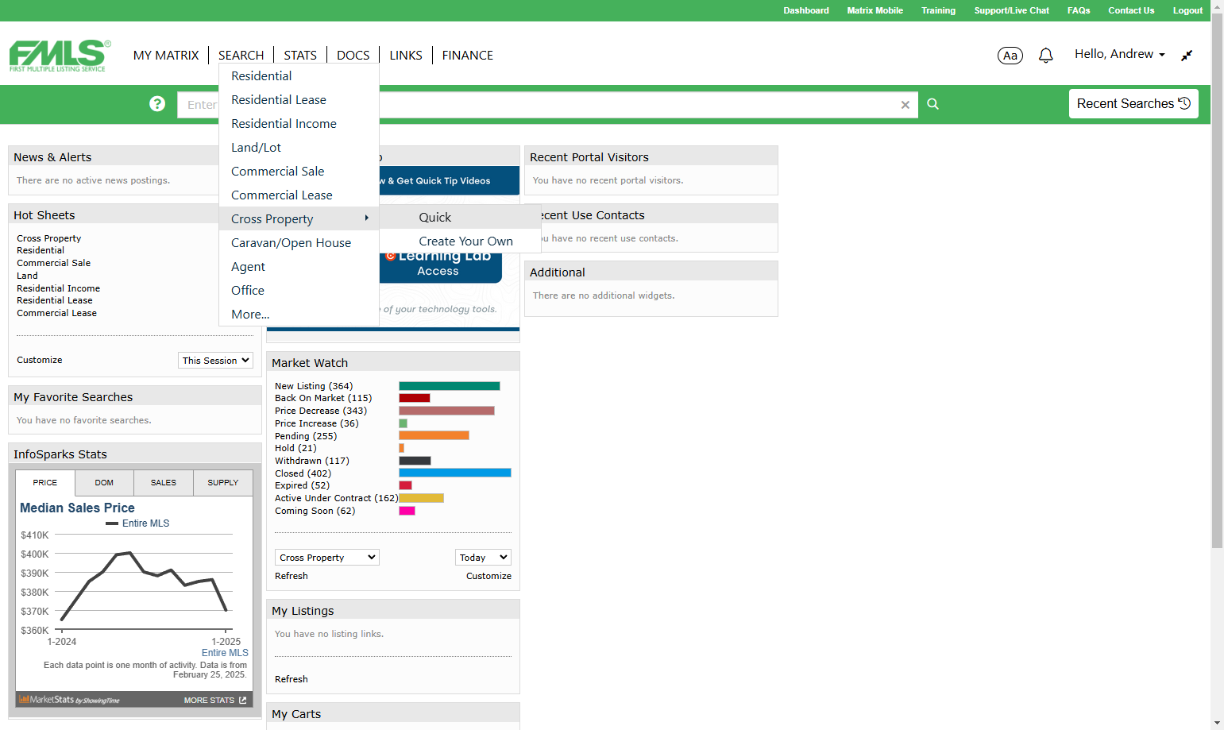Open the MORE STATS external link icon
This screenshot has width=1224, height=730.
click(243, 700)
